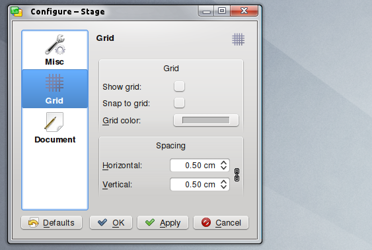This screenshot has width=372, height=250.
Task: Decrease Horizontal spacing with down arrow
Action: pos(223,168)
